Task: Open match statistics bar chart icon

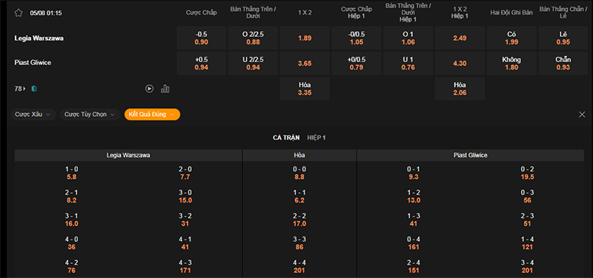Action: (x=165, y=89)
